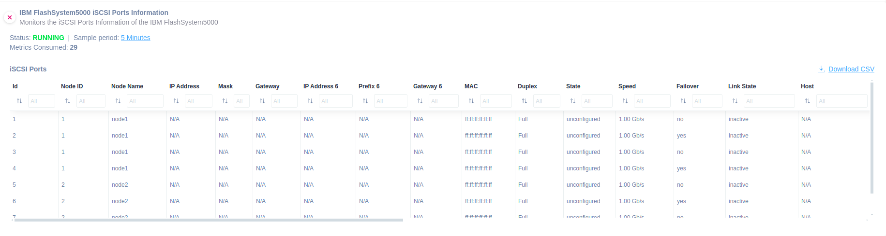Click the iSCSI Ports section heading
This screenshot has width=886, height=236.
[28, 69]
